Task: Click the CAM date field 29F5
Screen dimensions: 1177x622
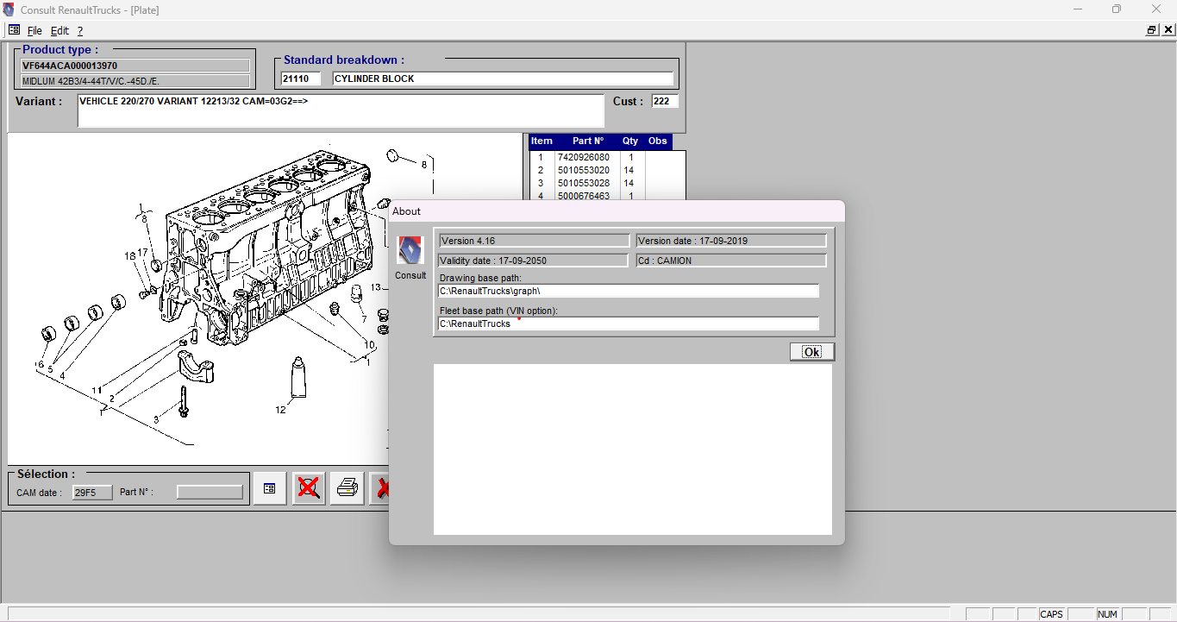Action: [x=92, y=493]
